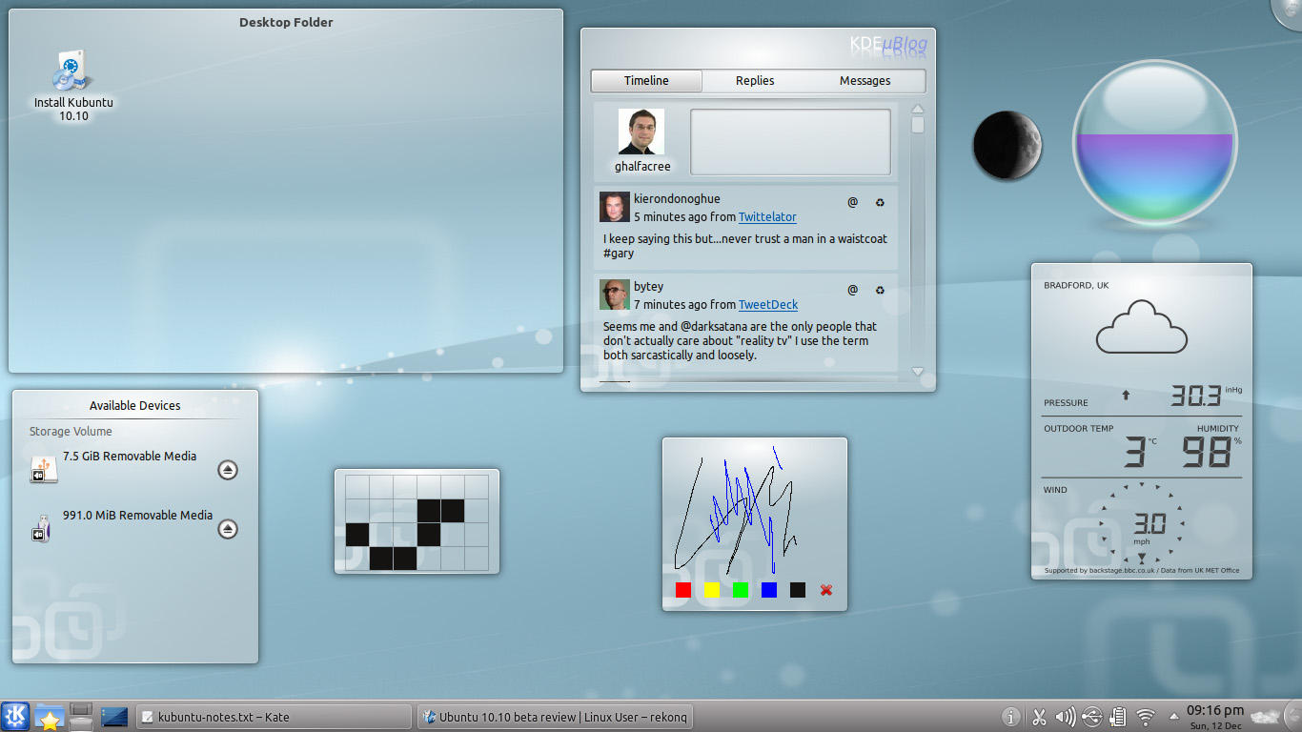Click the Storage Volume label

71,432
